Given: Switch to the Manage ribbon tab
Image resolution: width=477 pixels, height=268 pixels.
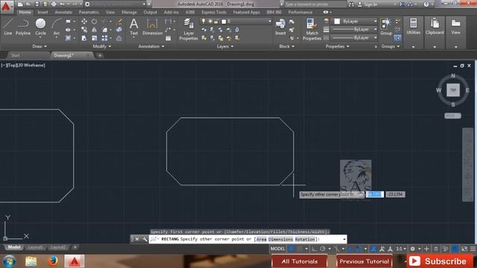Looking at the screenshot, I should point(129,12).
